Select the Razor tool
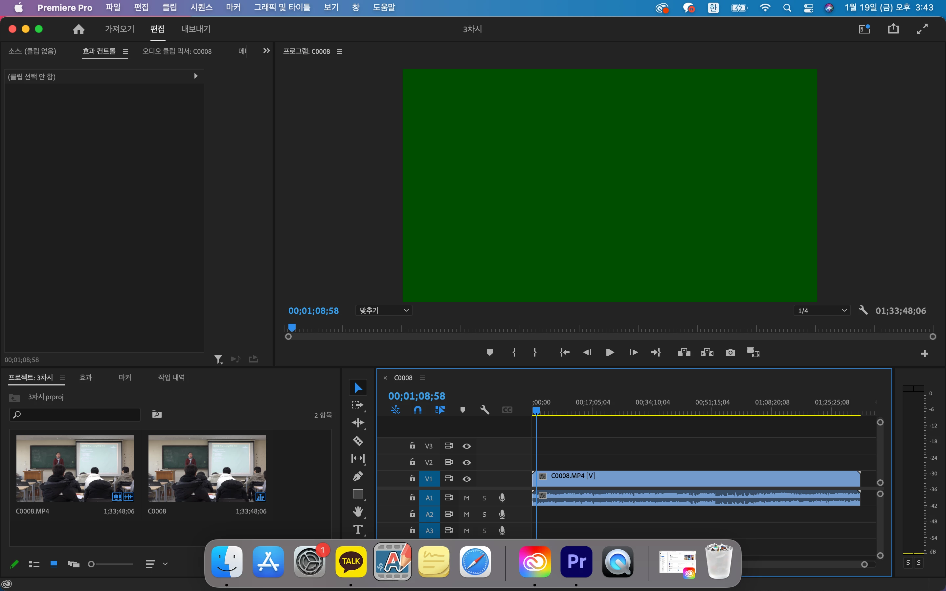This screenshot has width=946, height=591. pos(358,441)
